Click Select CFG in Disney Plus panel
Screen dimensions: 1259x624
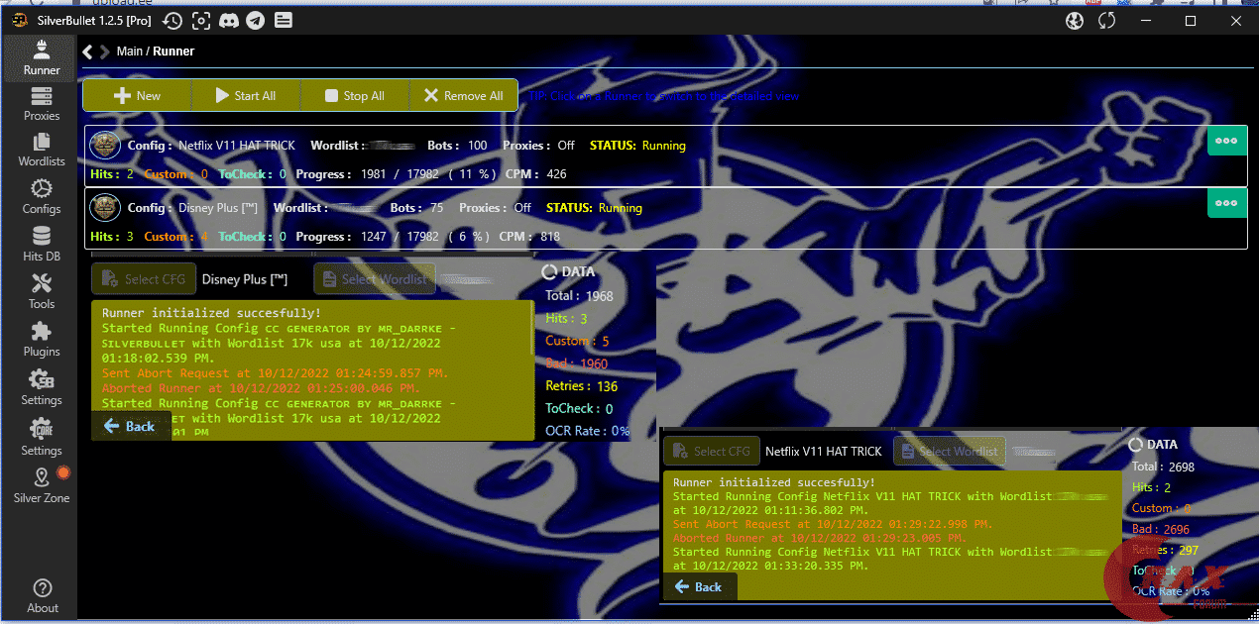pos(144,279)
